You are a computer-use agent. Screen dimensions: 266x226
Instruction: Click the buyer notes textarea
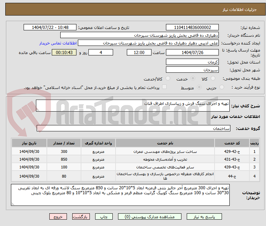[x=120, y=195]
